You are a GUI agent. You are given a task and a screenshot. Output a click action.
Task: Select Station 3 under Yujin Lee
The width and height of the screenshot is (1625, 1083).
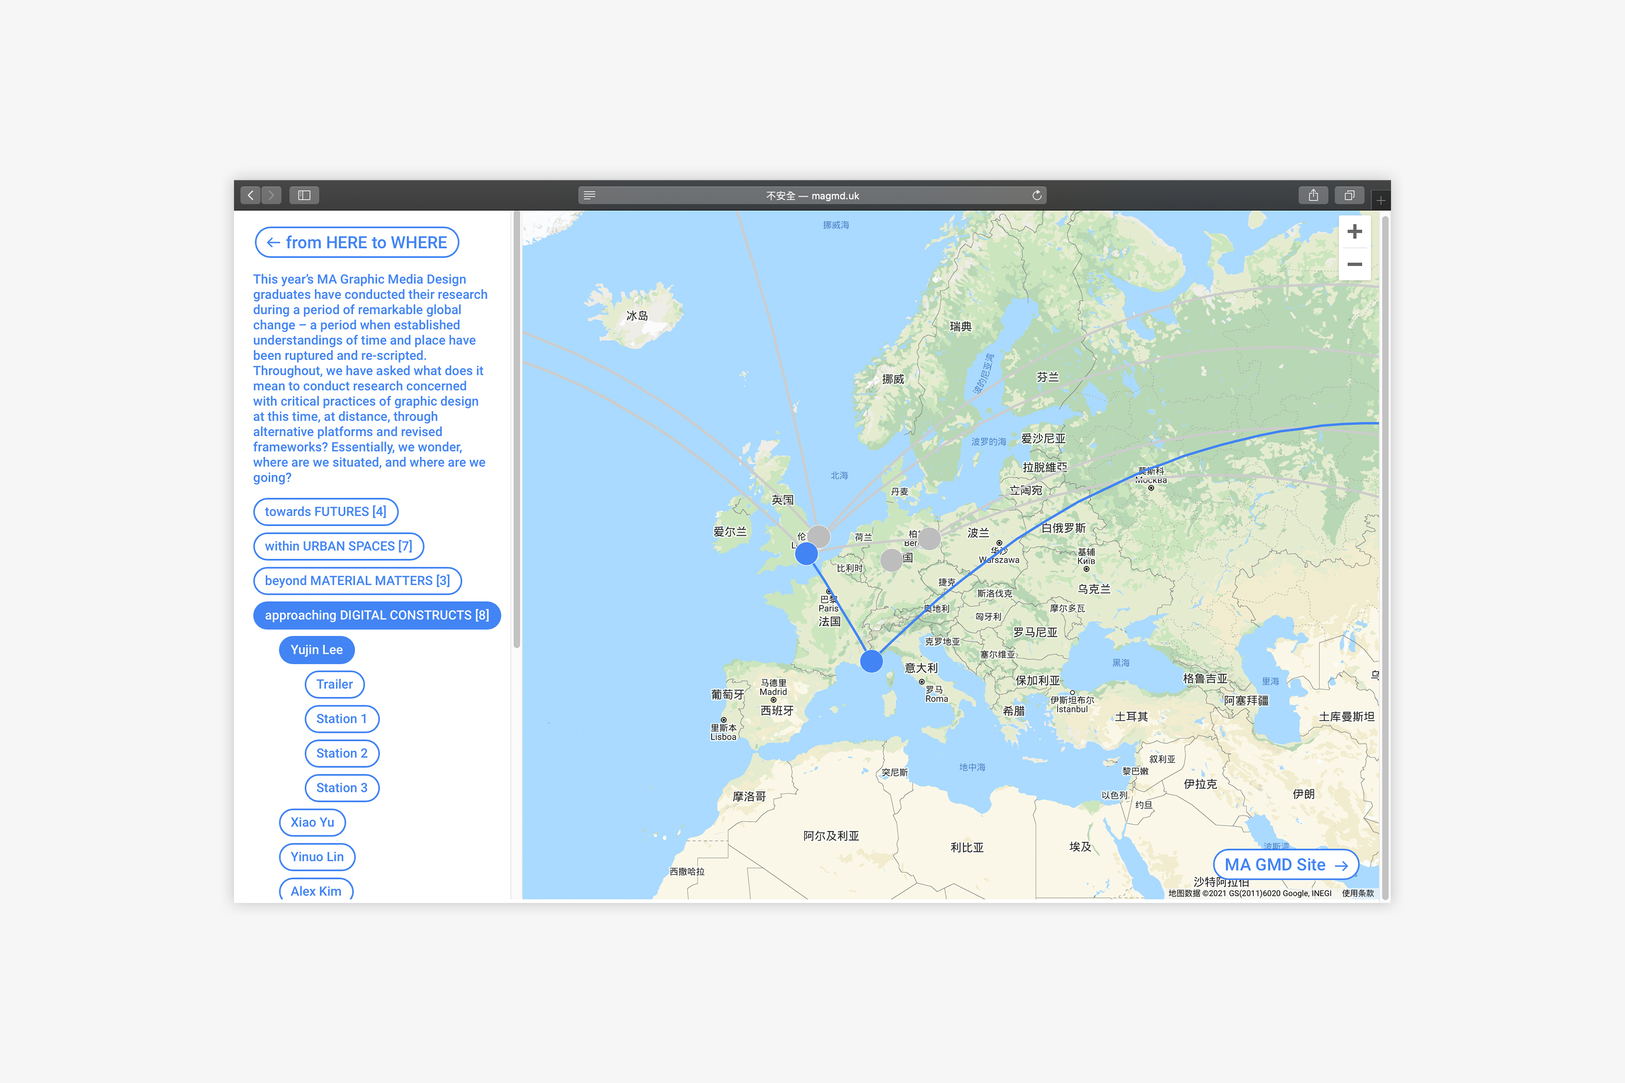click(x=341, y=788)
